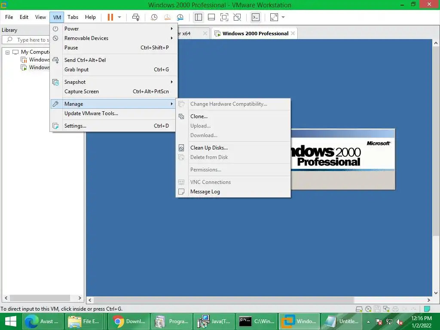The image size is (440, 330).
Task: Open the Help menu
Action: tap(90, 17)
